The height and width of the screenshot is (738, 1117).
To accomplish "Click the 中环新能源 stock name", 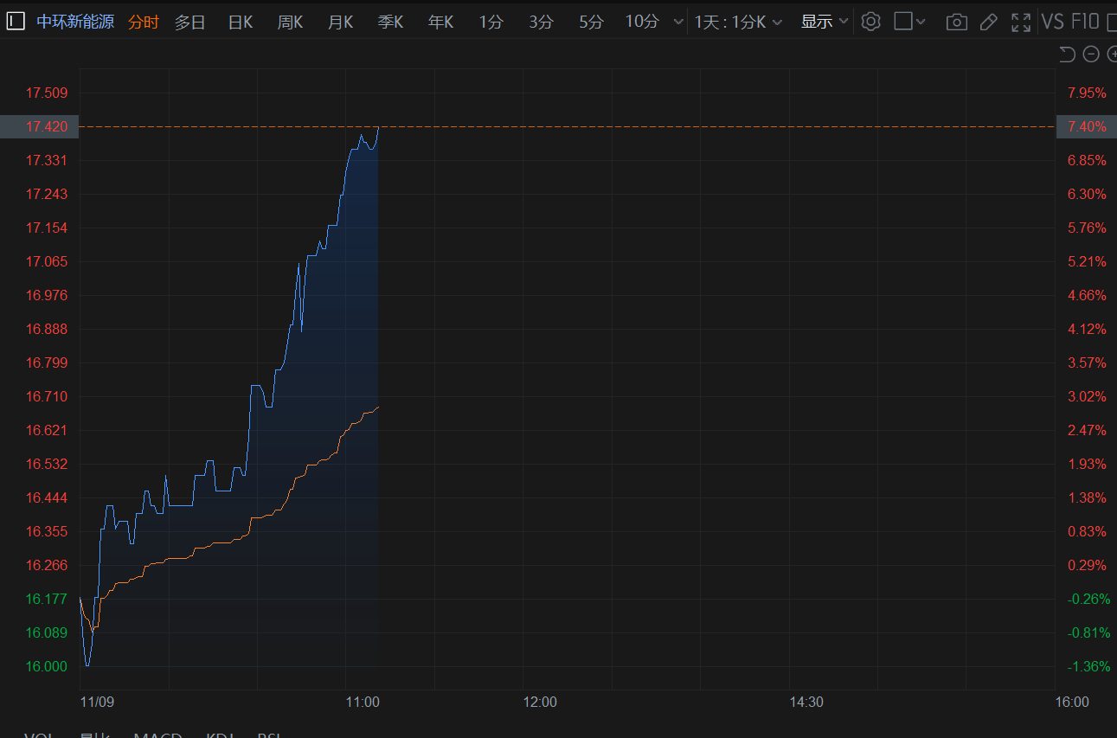I will (x=75, y=22).
